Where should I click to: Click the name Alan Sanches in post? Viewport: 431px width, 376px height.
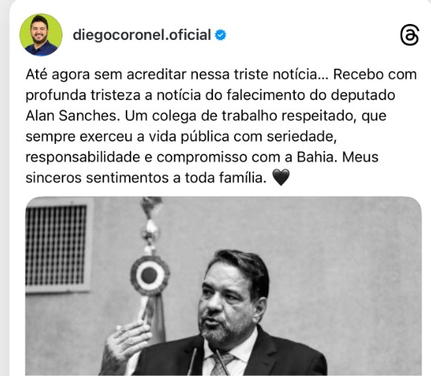[x=73, y=115]
